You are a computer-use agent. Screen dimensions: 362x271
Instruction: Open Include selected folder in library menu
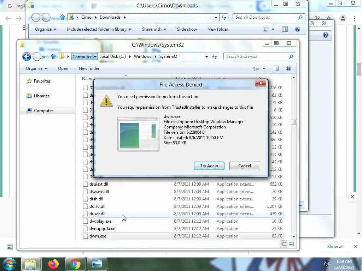99,29
